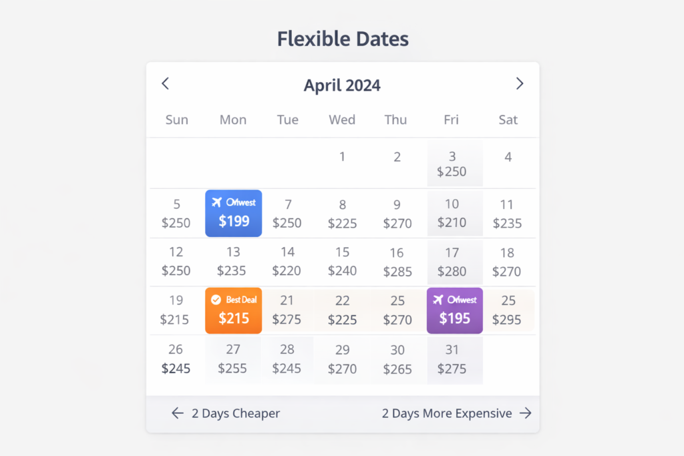Select the purple $195 Oriwest deal cell
Viewport: 684px width, 456px height.
[455, 310]
